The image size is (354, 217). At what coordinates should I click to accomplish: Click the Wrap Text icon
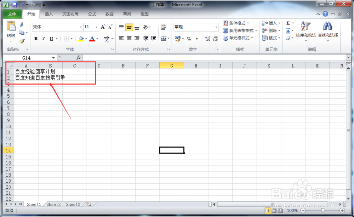click(164, 27)
